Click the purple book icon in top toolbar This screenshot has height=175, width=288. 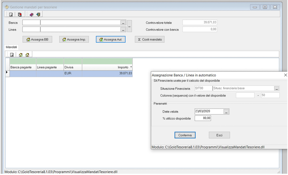32,14
